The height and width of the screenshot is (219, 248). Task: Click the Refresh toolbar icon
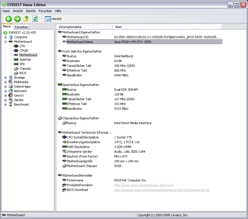pos(35,19)
